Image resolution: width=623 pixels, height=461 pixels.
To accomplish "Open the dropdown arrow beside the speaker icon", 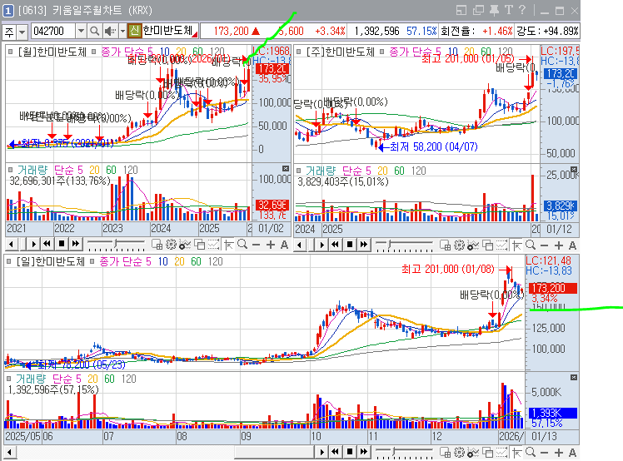I will tap(122, 31).
